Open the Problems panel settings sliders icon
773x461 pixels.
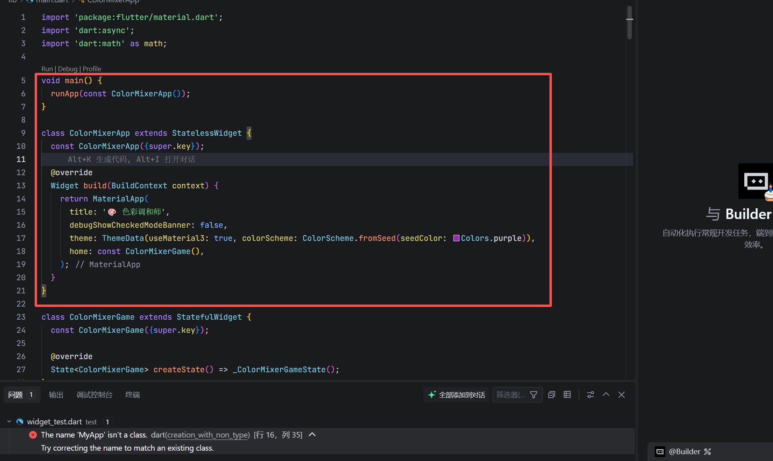[591, 395]
